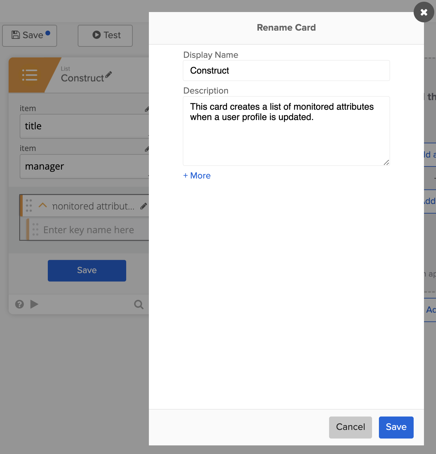Image resolution: width=436 pixels, height=454 pixels.
Task: Expand the + More options link
Action: (x=197, y=176)
